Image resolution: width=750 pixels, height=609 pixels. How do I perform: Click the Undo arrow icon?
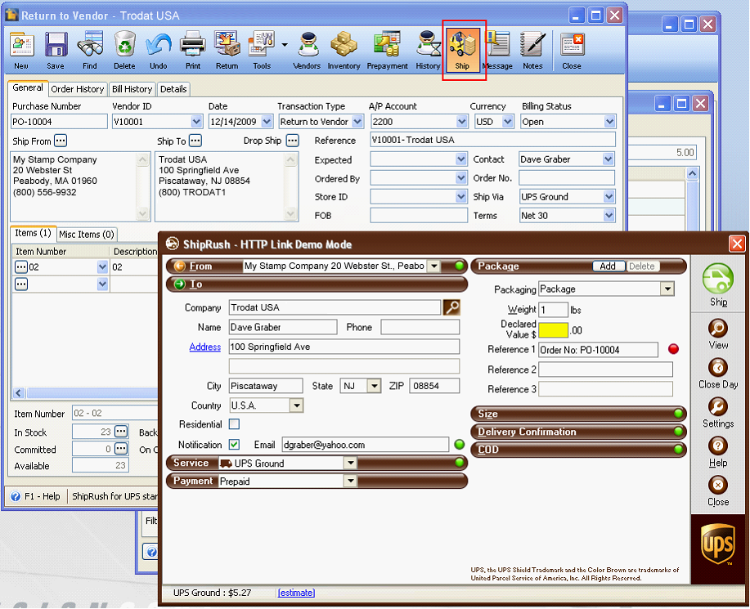point(159,50)
